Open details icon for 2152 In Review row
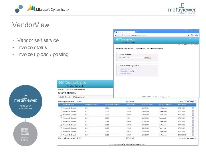 pyautogui.click(x=193, y=131)
